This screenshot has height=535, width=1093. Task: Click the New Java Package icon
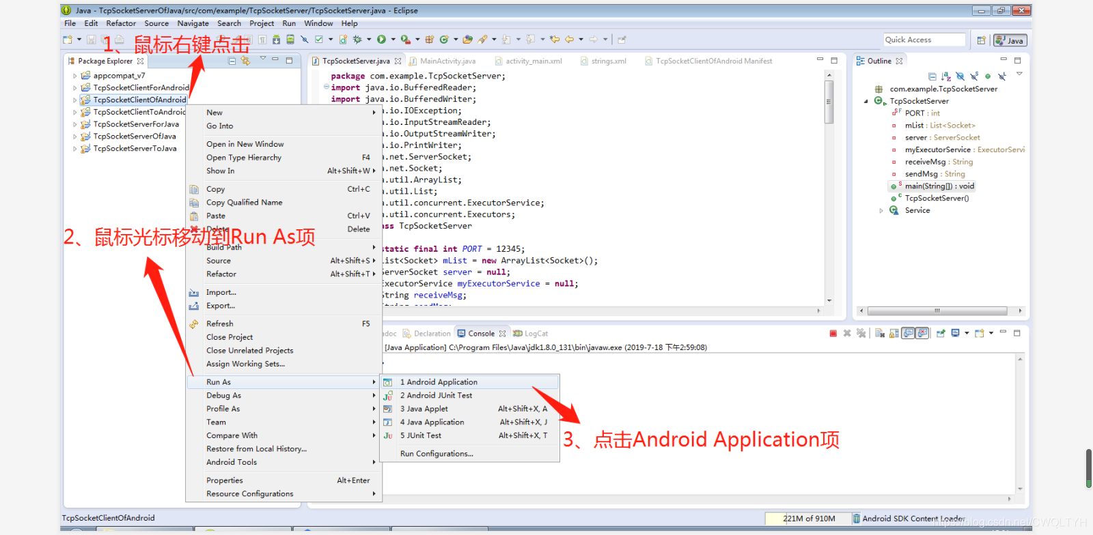[x=430, y=40]
